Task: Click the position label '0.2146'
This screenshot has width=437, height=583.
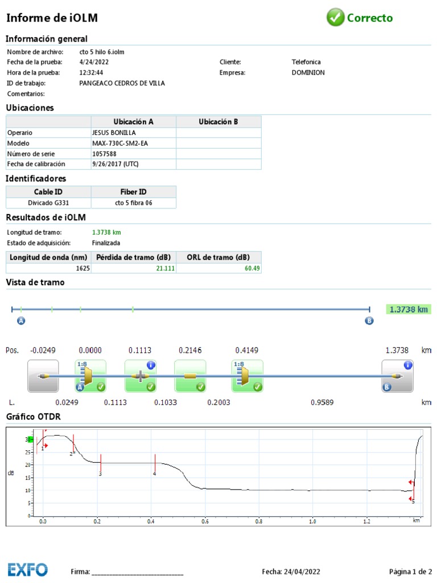Action: pos(190,350)
